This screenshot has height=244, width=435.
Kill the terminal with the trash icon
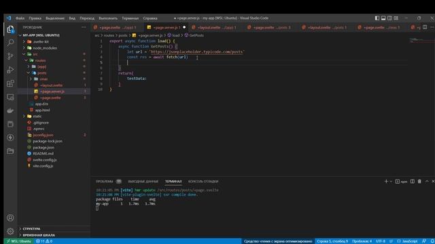click(x=419, y=182)
